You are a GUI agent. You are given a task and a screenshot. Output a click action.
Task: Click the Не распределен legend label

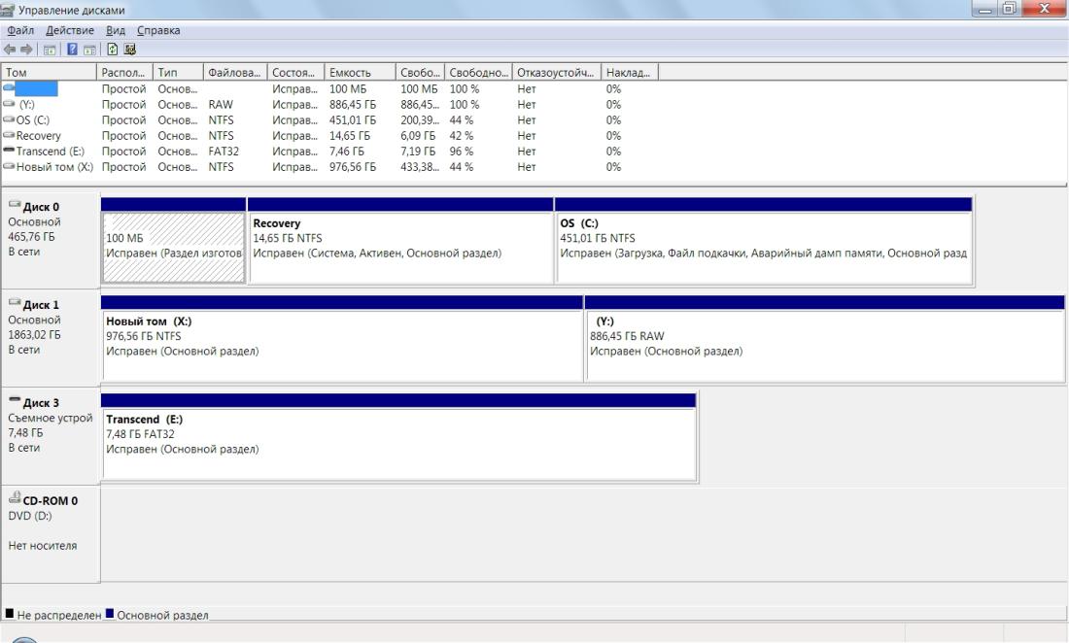coord(58,615)
